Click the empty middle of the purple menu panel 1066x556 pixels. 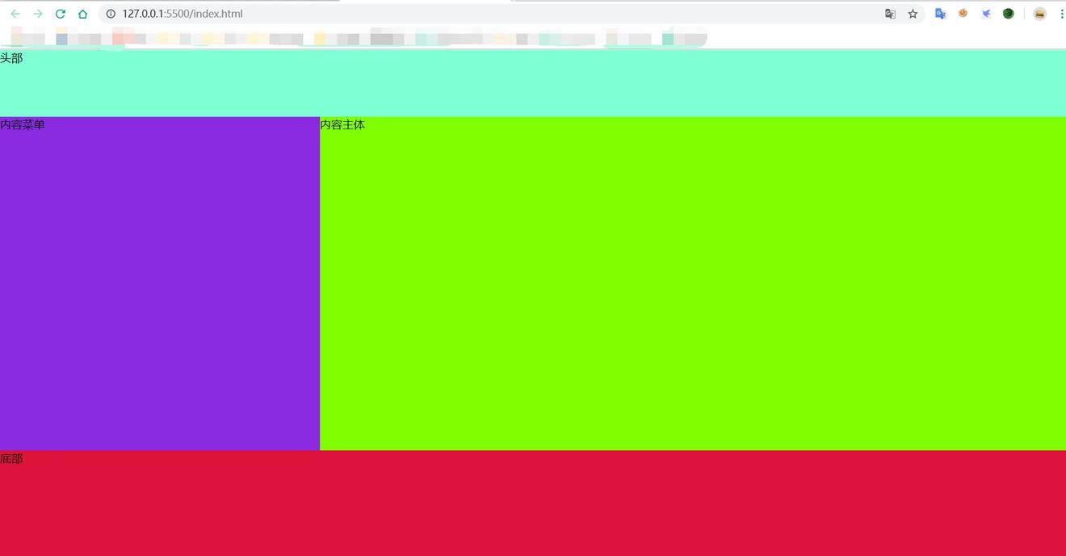pyautogui.click(x=160, y=283)
